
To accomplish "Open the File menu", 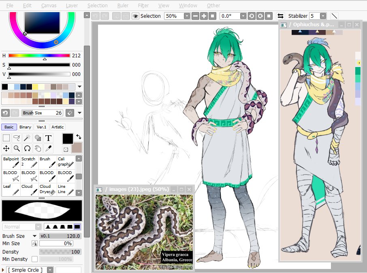I will pyautogui.click(x=10, y=5).
